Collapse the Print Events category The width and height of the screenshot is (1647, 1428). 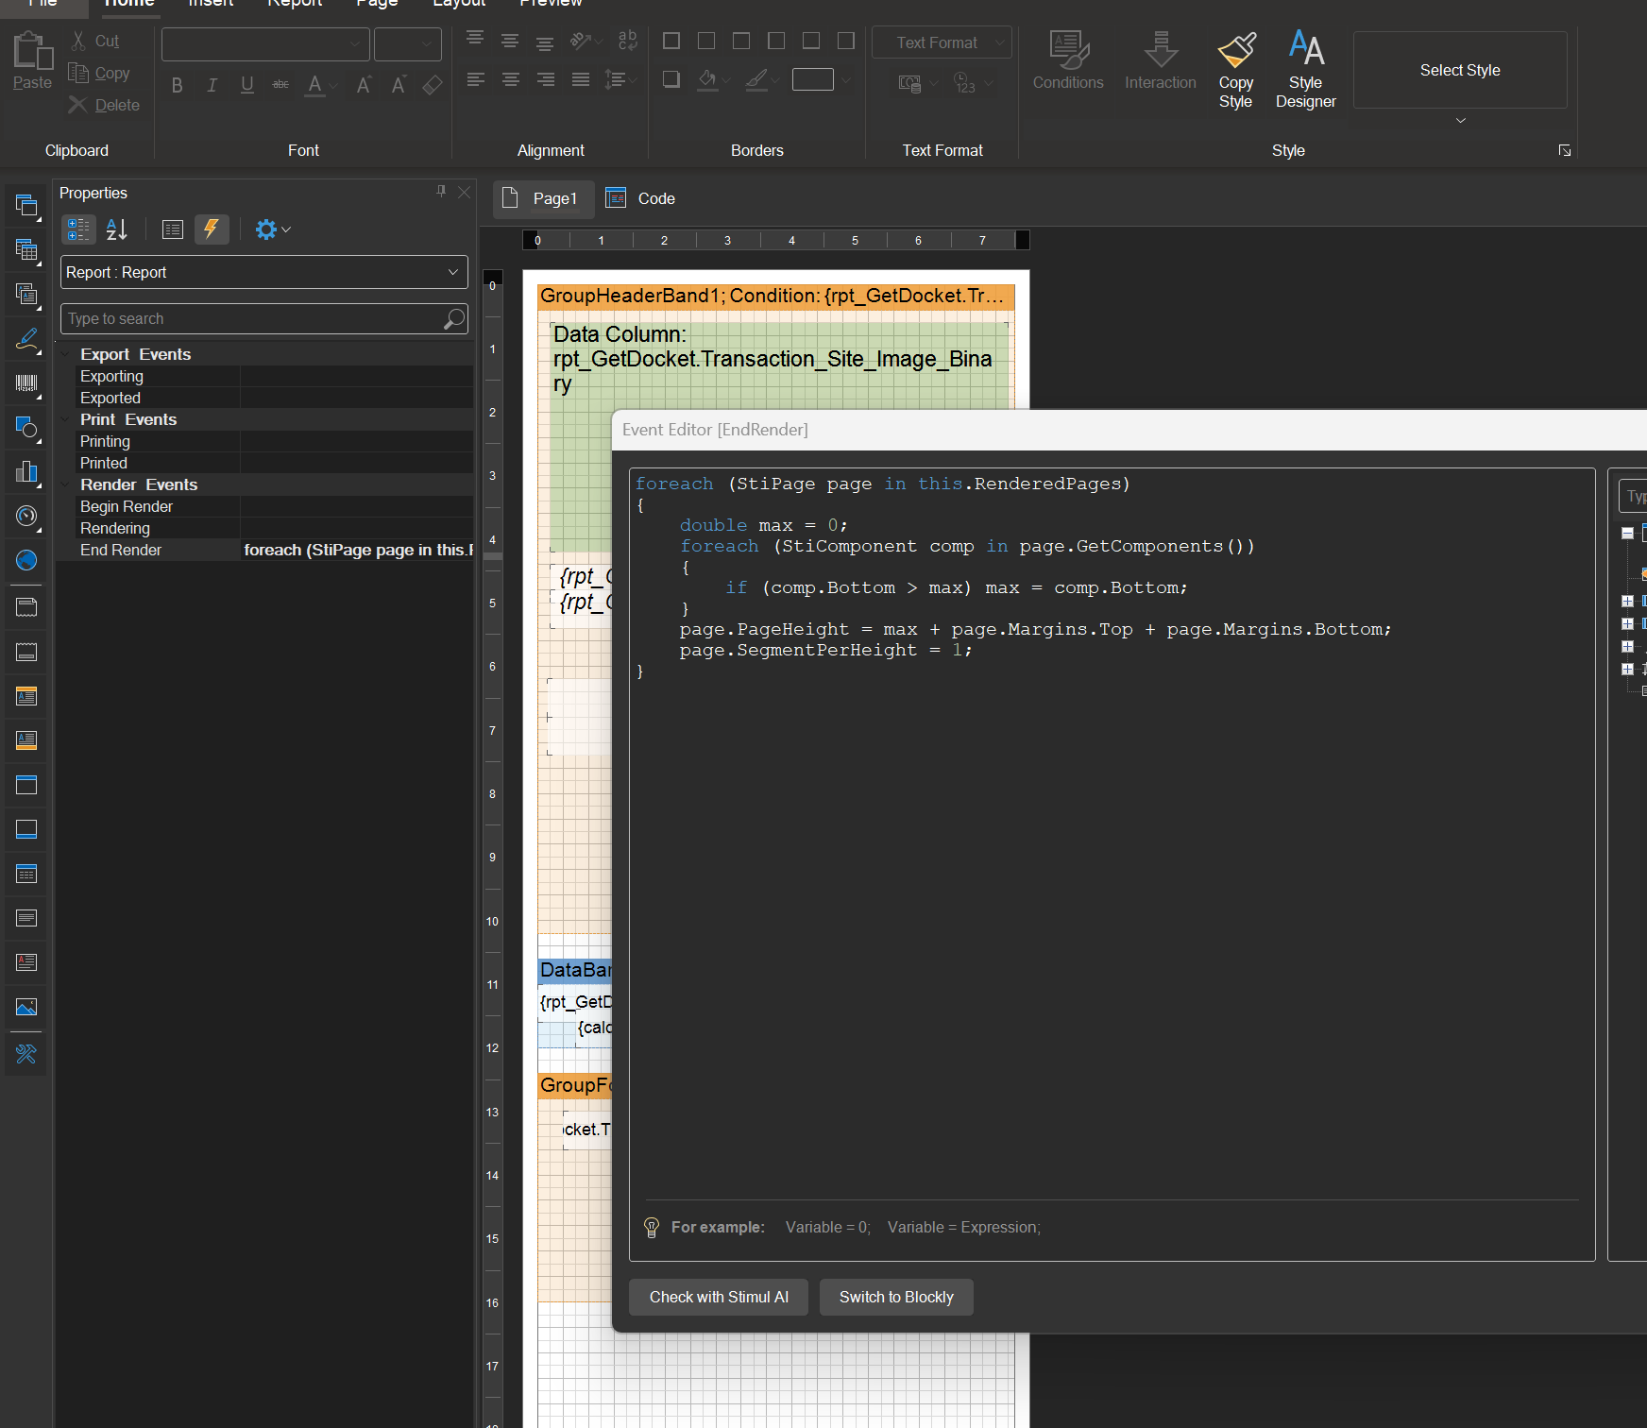65,419
